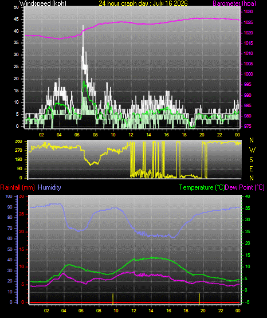Select the green temperature axis value -5
267x318 pixels.
(247, 302)
